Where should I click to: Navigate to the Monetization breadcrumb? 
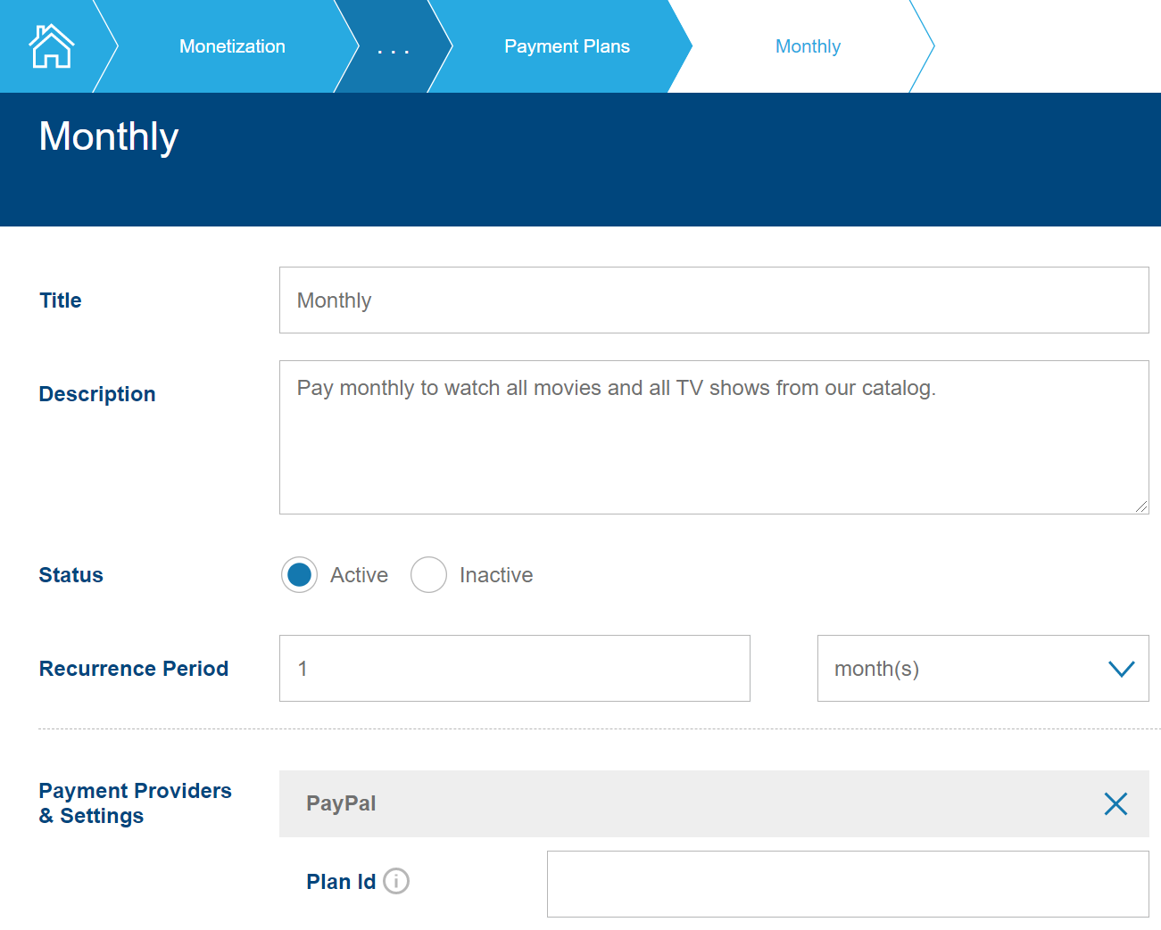232,46
